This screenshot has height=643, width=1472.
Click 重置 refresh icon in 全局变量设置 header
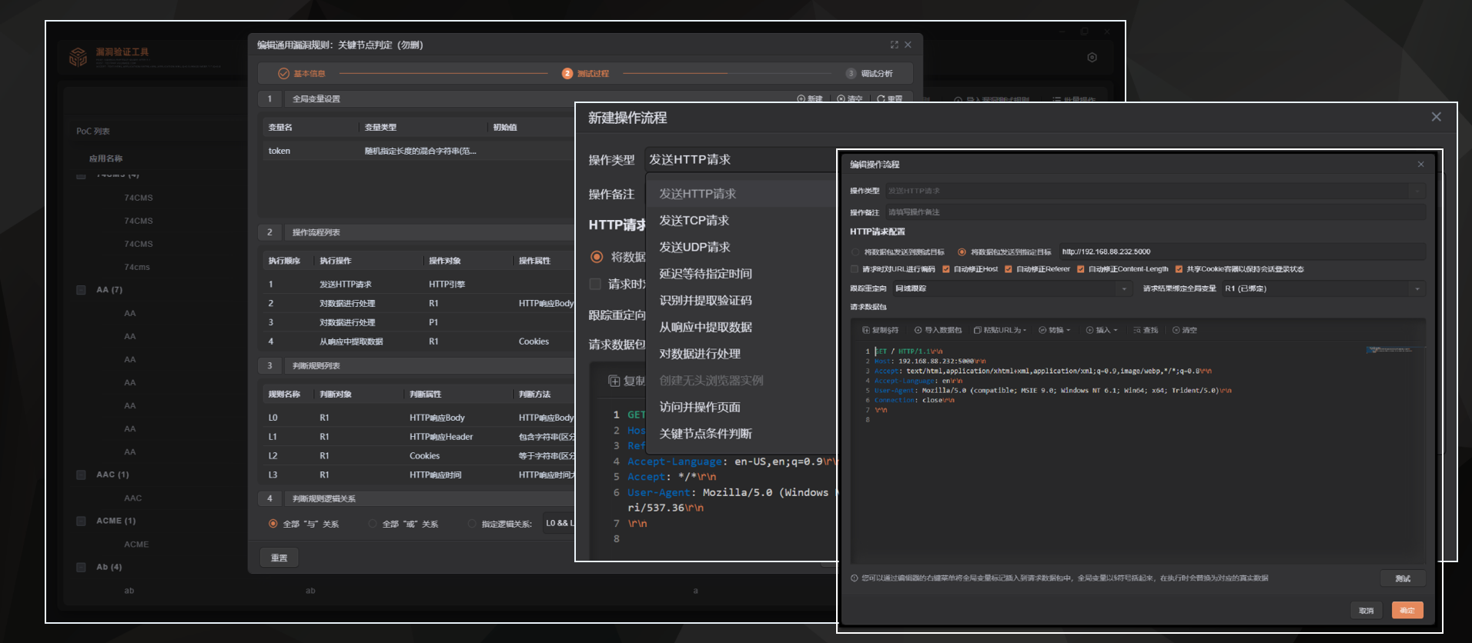pos(881,99)
